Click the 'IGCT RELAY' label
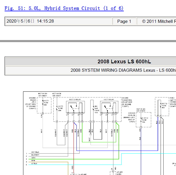This screenshot has width=176, height=175. pos(109,100)
